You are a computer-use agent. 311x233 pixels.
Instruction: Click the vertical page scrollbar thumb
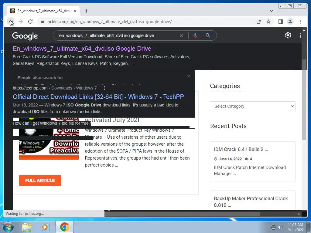pyautogui.click(x=304, y=100)
